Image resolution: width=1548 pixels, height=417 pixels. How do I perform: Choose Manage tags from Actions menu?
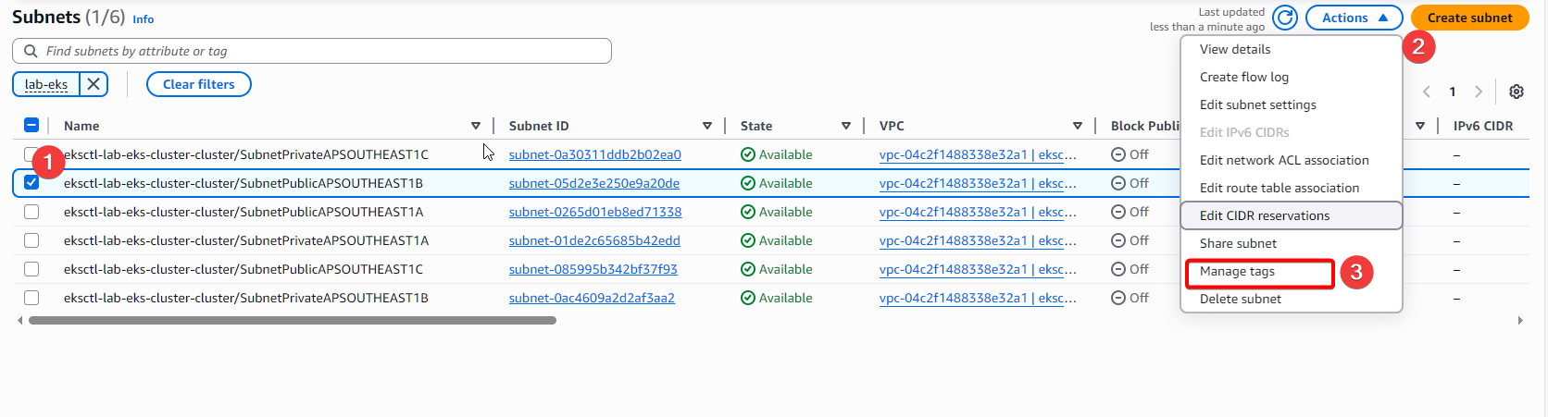(1237, 272)
